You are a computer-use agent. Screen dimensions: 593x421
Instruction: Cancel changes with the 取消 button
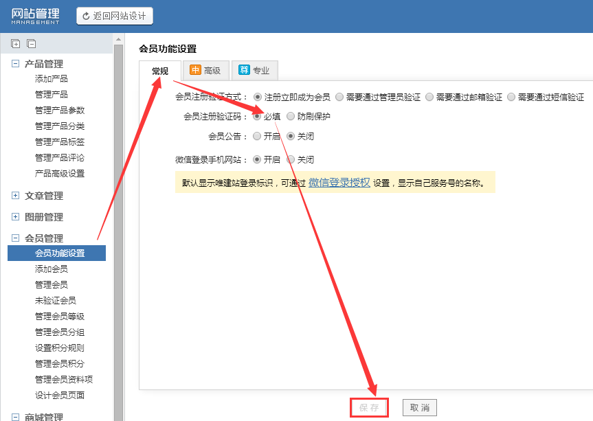pos(420,408)
